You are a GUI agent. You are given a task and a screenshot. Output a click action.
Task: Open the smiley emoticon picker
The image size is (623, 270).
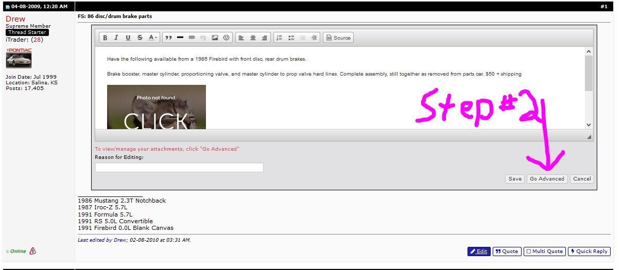coord(226,38)
